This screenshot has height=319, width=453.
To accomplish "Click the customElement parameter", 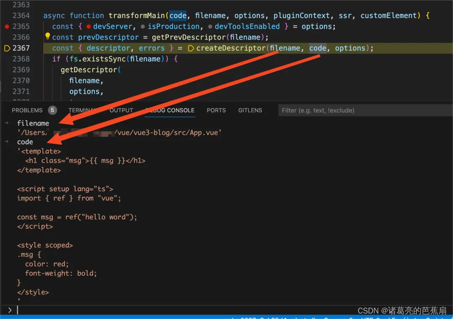I will (388, 16).
